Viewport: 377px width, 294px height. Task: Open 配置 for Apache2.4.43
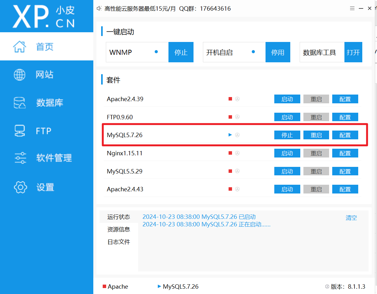[345, 189]
